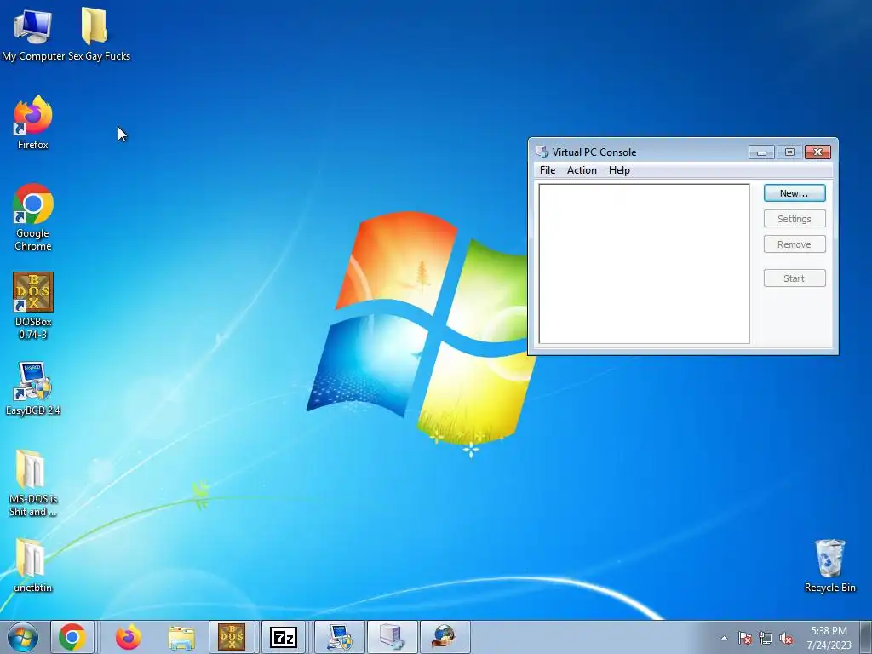872x654 pixels.
Task: Close the Virtual PC Console window
Action: (x=817, y=152)
